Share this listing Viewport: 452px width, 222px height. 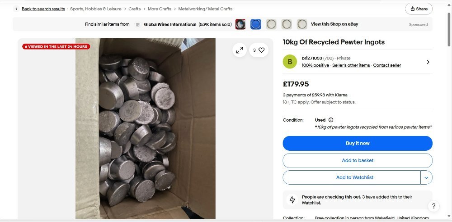(419, 9)
